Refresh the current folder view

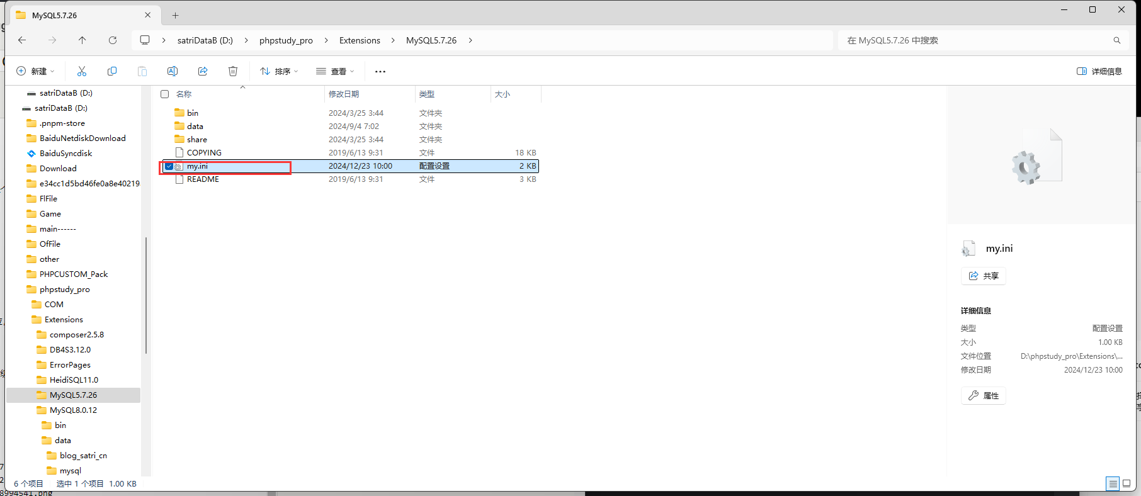pos(113,40)
